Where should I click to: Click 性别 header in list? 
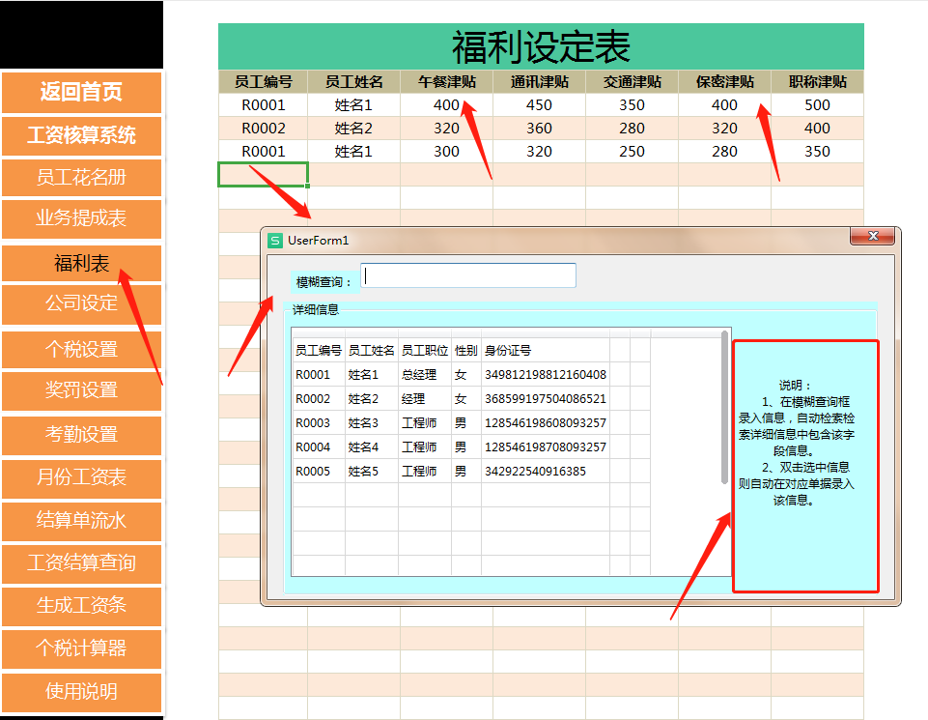pyautogui.click(x=465, y=351)
